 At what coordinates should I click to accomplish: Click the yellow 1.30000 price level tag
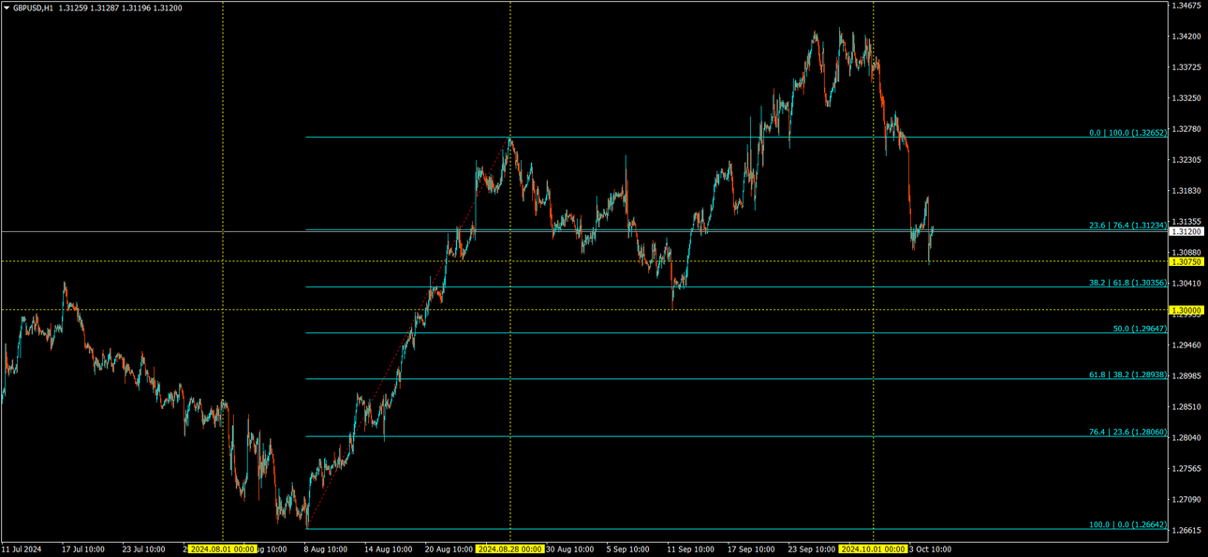1187,310
